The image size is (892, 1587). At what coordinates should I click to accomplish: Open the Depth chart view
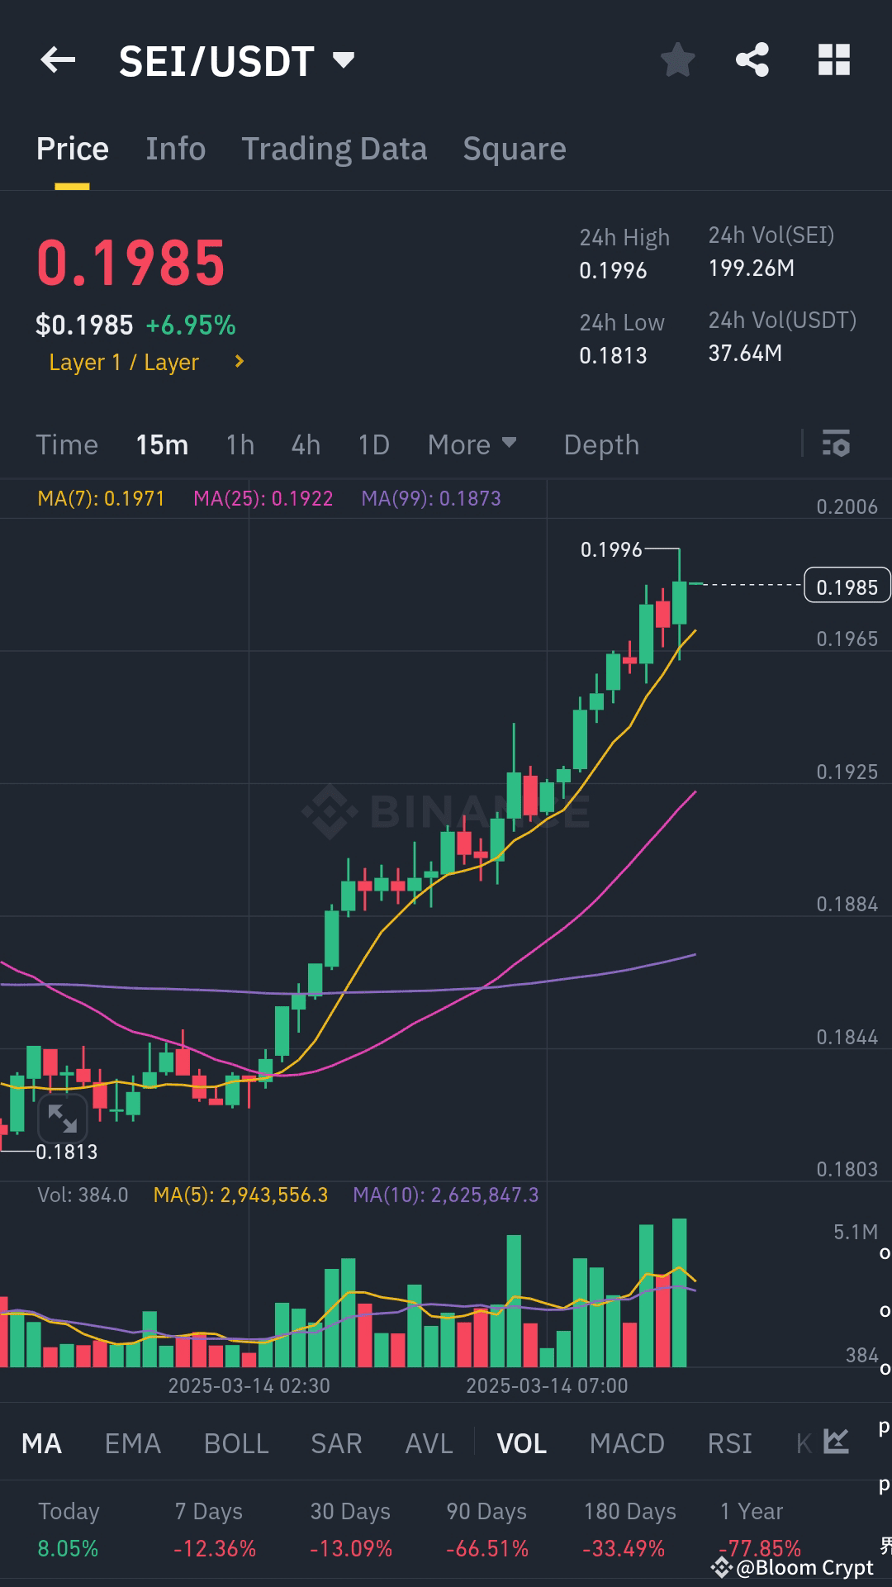601,444
